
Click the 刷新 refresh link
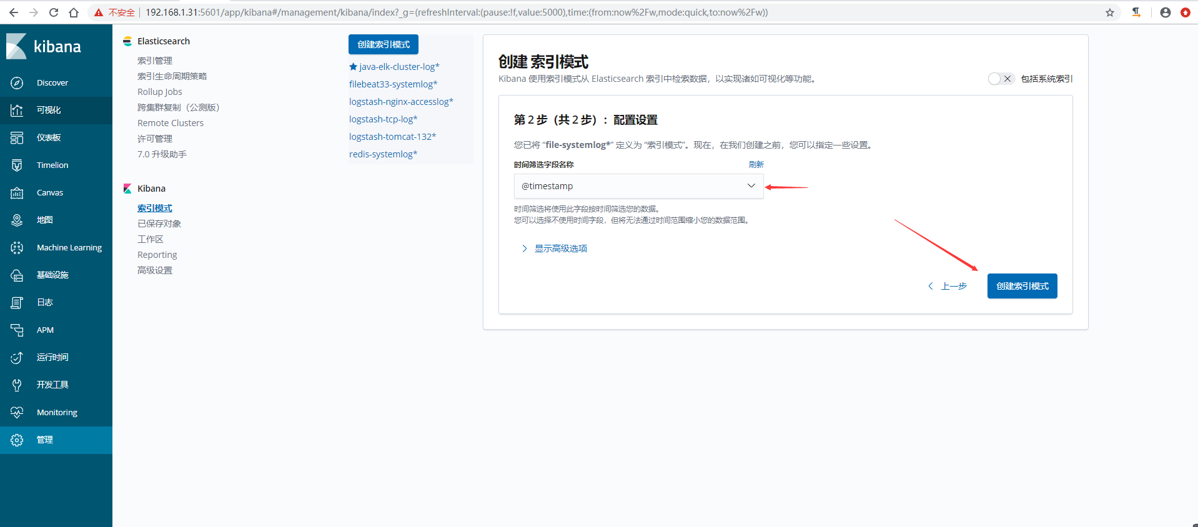click(x=756, y=164)
